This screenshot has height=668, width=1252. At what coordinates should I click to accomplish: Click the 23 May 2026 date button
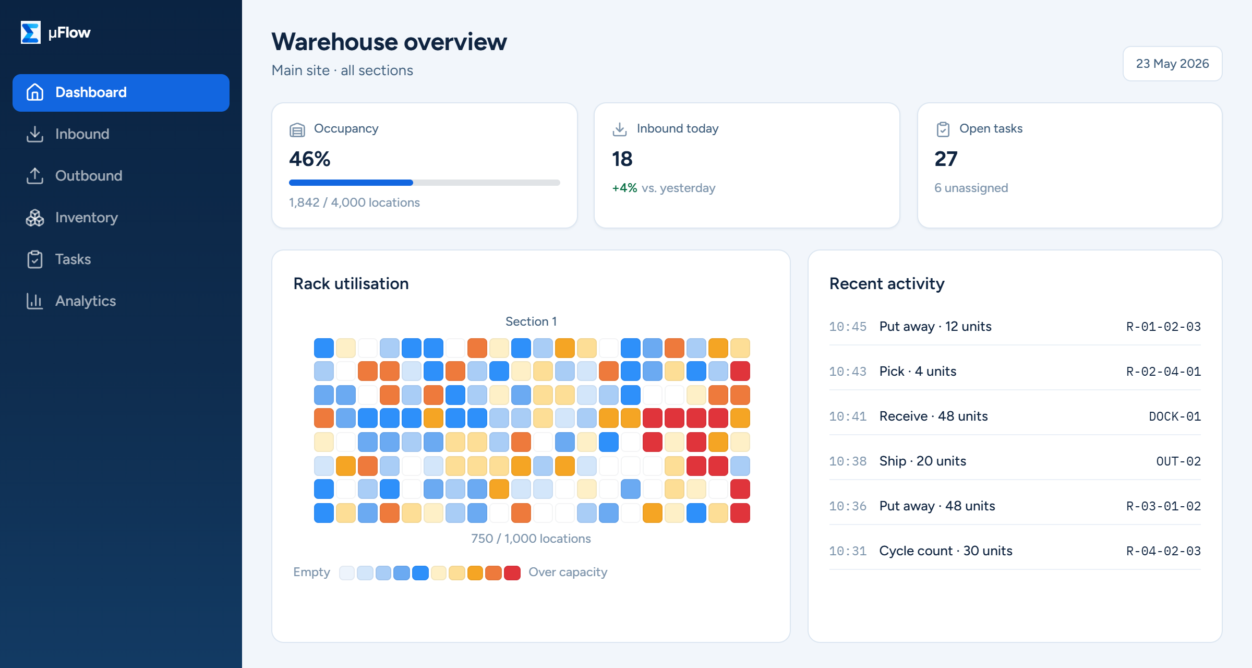(1172, 64)
